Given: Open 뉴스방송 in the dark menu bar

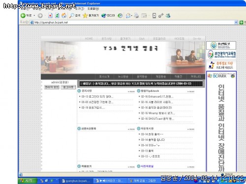Looking at the screenshot, I should coord(123,77).
